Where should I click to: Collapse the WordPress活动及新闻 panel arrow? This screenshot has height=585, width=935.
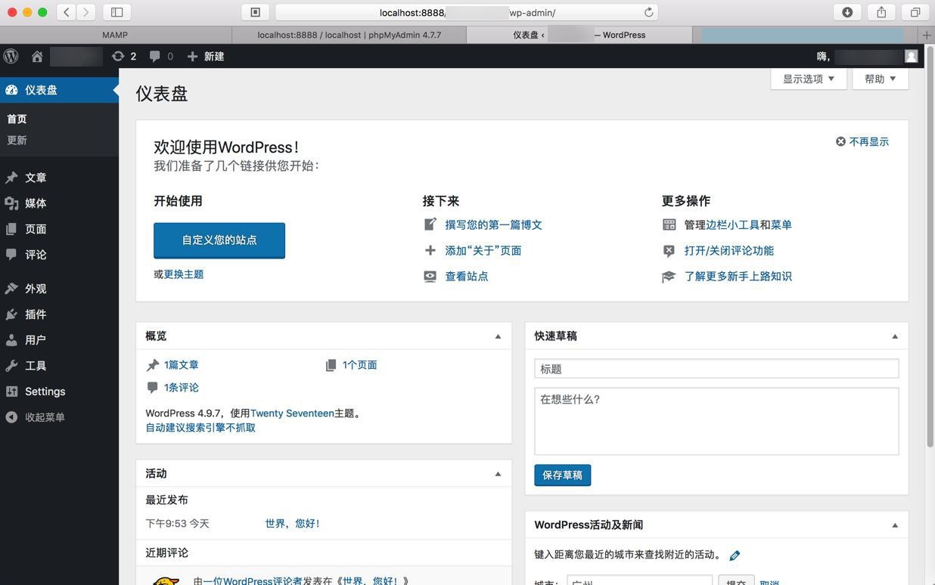click(895, 525)
